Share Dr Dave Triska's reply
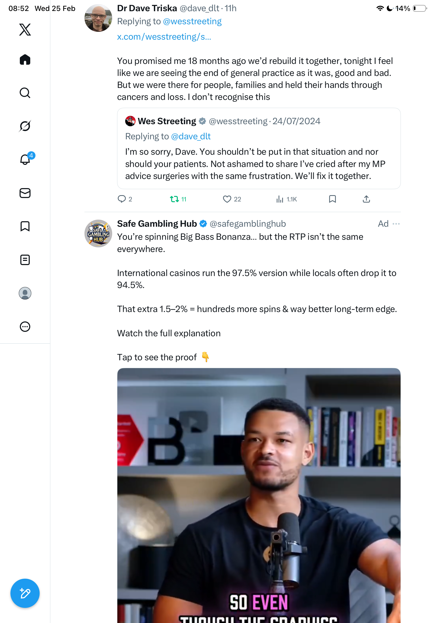The width and height of the screenshot is (435, 623). pos(366,199)
